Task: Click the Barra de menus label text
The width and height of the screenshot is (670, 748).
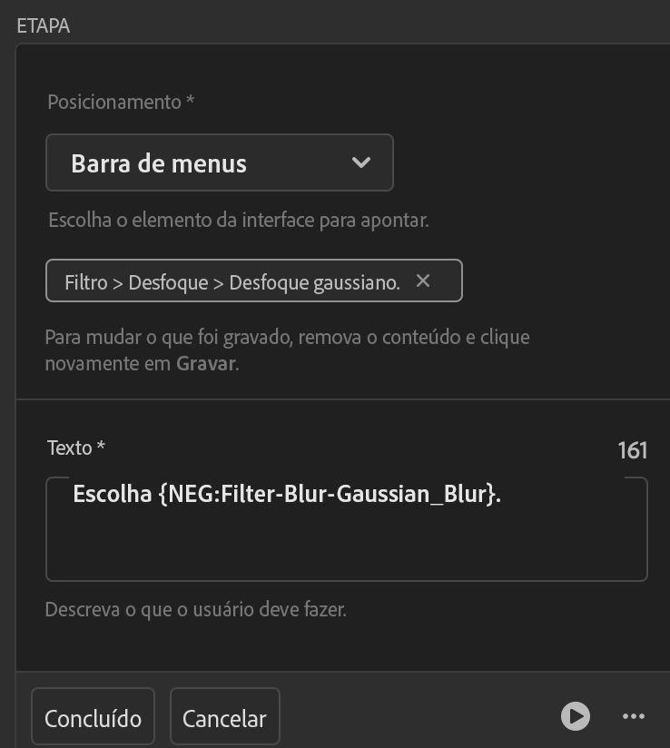Action: tap(159, 164)
